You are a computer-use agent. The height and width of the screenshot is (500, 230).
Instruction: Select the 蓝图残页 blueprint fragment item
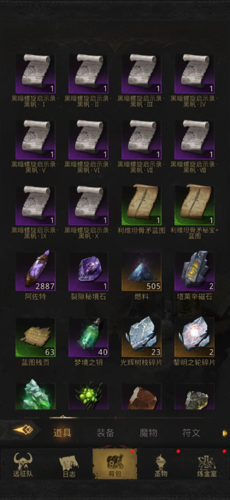[x=35, y=337]
